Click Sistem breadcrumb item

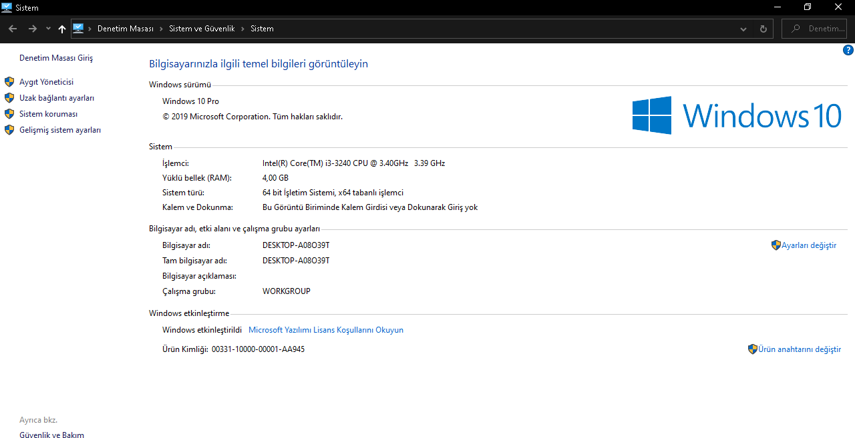pyautogui.click(x=262, y=29)
